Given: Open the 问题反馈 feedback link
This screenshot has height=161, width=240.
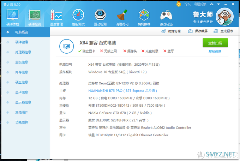Looking at the screenshot, I should point(200,4).
